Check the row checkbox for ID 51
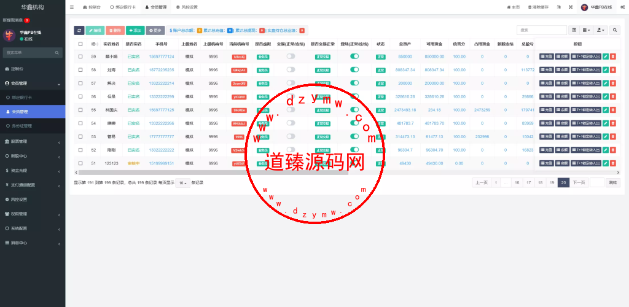This screenshot has height=307, width=629. pos(80,163)
